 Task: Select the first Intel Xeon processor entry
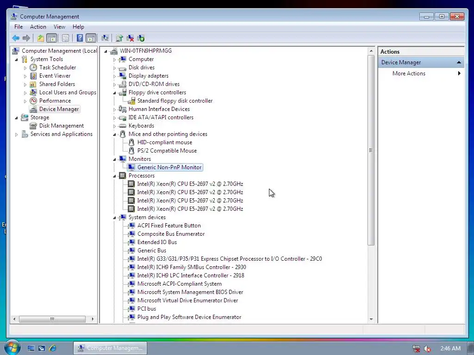[190, 184]
